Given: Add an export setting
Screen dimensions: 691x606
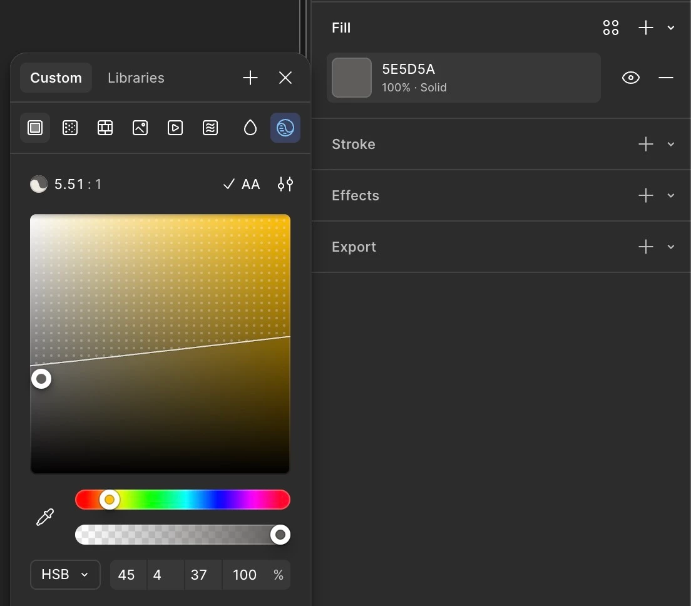Looking at the screenshot, I should tap(645, 247).
